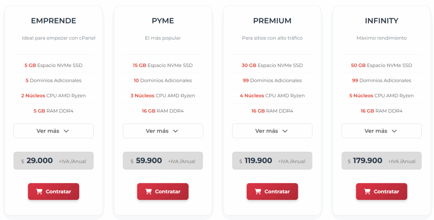Screen dimensions: 434x220
Task: Expand Ver más in the EMPRENDE plan
Action: (53, 131)
